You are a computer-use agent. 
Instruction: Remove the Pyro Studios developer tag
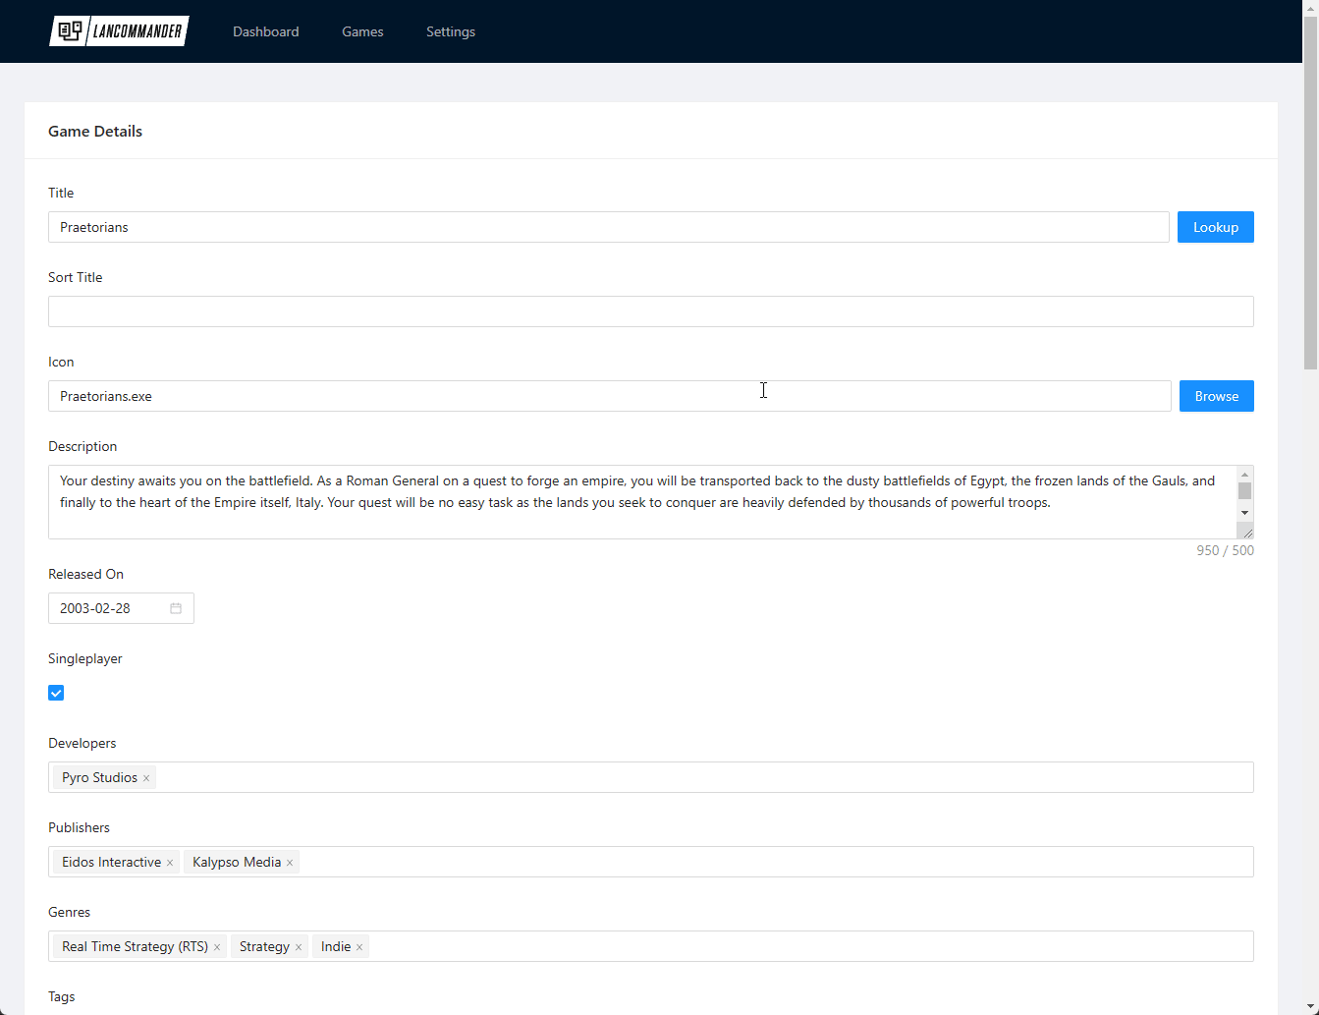(x=146, y=778)
